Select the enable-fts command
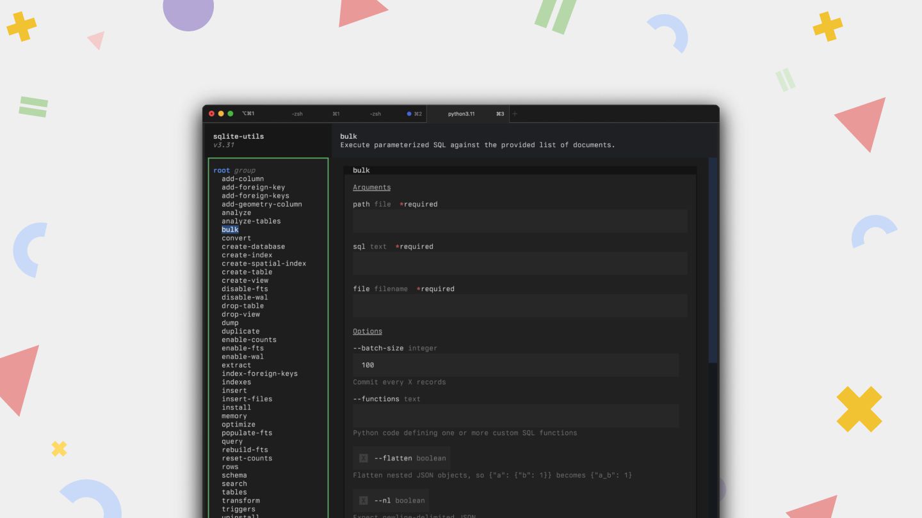This screenshot has height=518, width=922. [243, 348]
